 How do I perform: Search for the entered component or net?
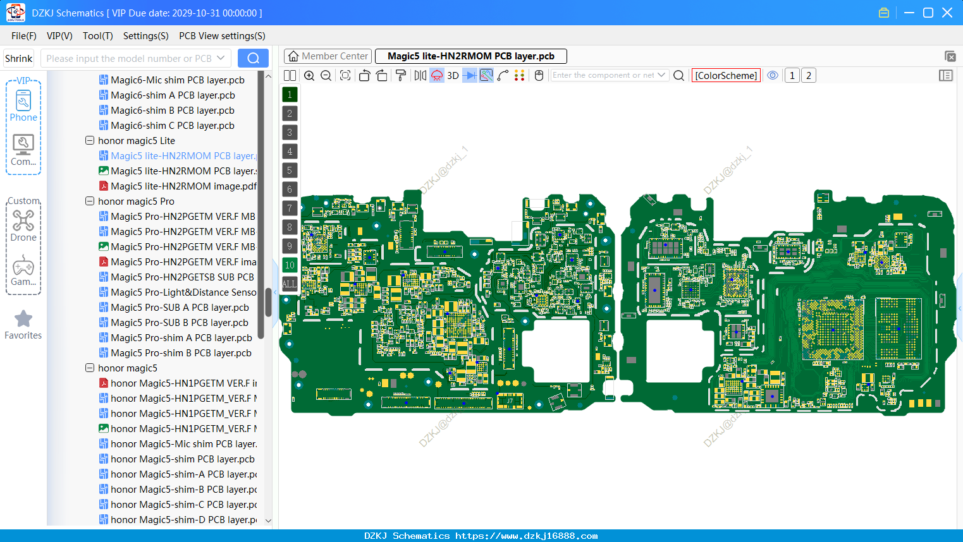[678, 76]
